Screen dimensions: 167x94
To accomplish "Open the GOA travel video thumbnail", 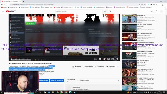I will point(129,19).
